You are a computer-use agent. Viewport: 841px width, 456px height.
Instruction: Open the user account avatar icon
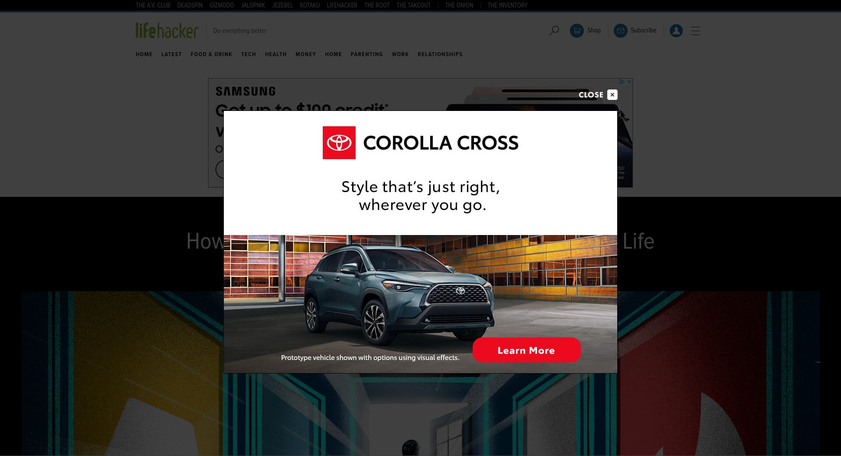click(676, 31)
